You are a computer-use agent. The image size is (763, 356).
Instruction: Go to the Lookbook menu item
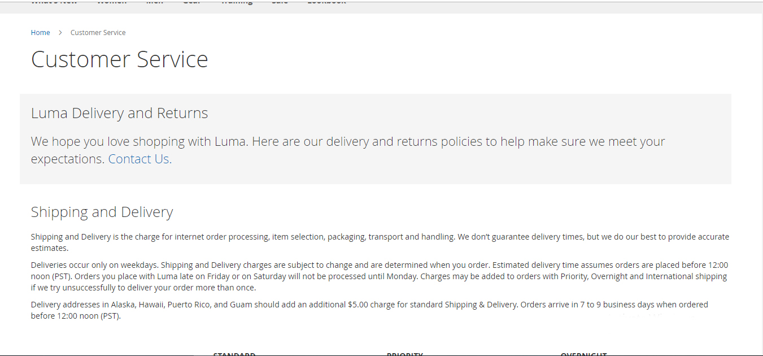(326, 2)
